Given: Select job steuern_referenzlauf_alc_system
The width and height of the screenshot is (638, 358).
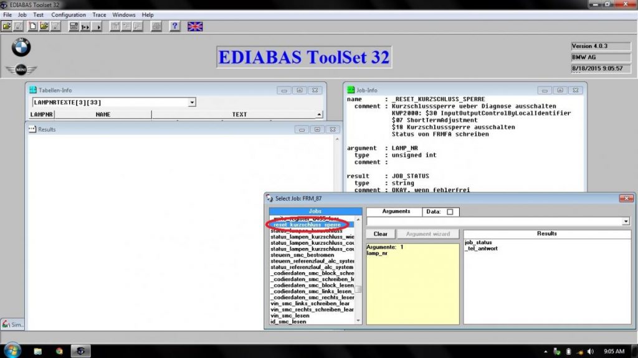Looking at the screenshot, I should pos(312,261).
